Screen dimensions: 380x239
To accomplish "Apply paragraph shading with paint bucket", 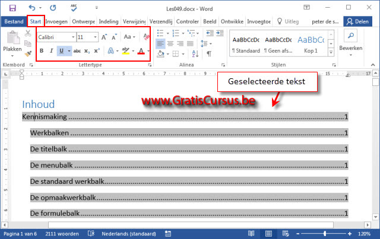I will tap(160, 54).
